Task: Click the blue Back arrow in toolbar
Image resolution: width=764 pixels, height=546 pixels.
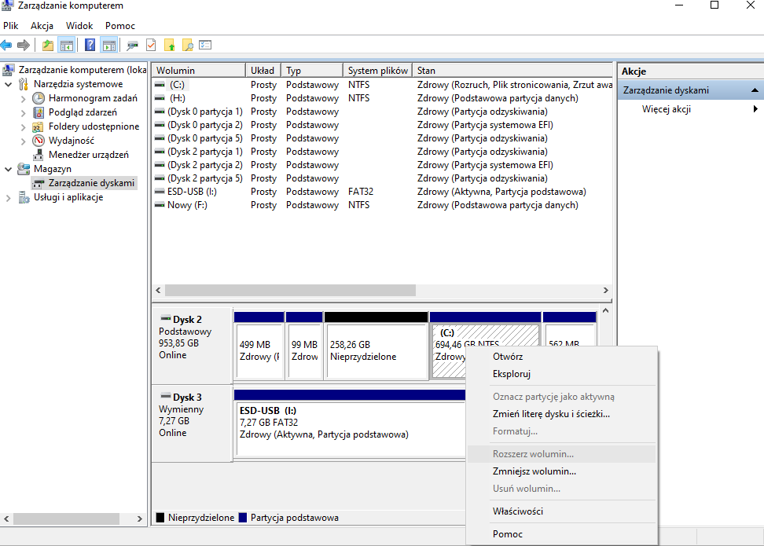Action: pyautogui.click(x=6, y=46)
